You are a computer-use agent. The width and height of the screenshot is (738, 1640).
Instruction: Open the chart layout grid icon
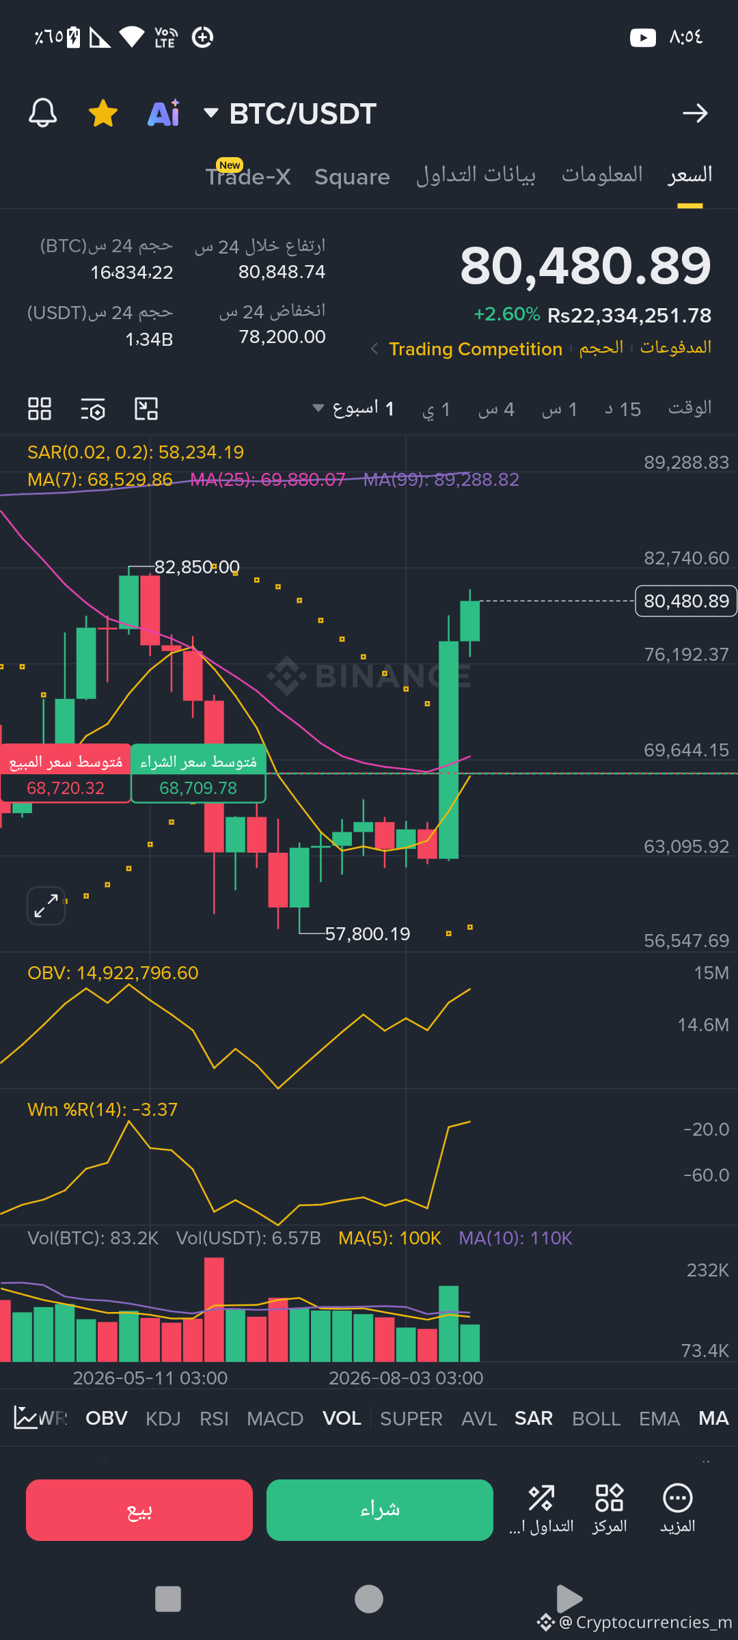(x=40, y=409)
